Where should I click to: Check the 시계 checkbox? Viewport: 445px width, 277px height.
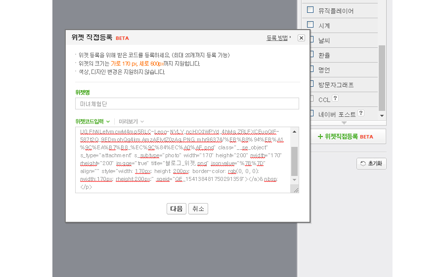tap(310, 25)
